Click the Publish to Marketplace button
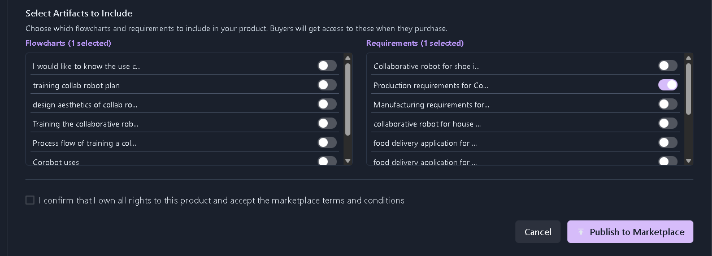This screenshot has height=256, width=712. tap(630, 232)
